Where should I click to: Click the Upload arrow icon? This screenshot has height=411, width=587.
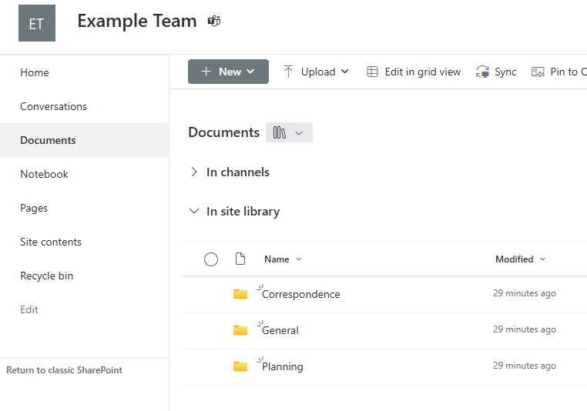tap(288, 72)
